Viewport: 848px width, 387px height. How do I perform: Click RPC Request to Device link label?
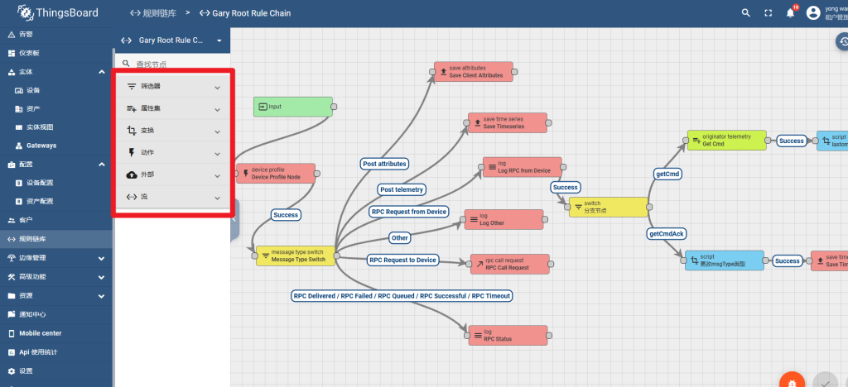[402, 260]
